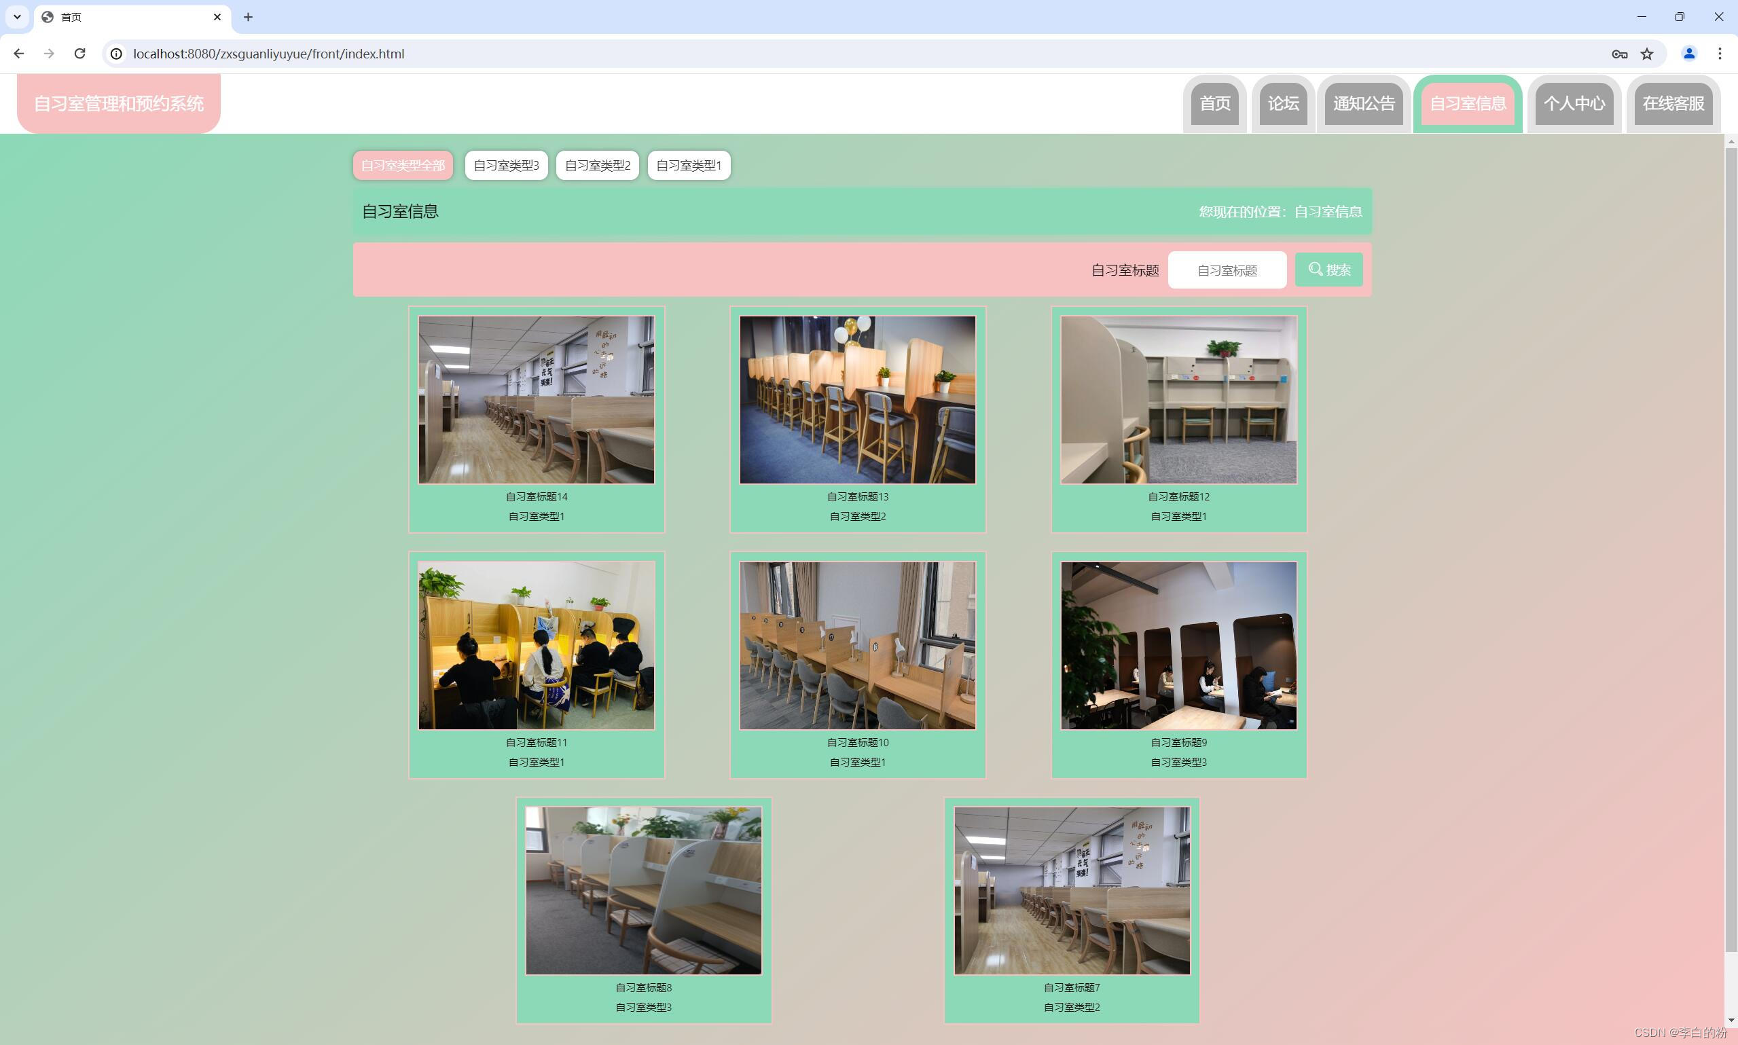Focus the 自习室标题 search input field

(x=1227, y=270)
